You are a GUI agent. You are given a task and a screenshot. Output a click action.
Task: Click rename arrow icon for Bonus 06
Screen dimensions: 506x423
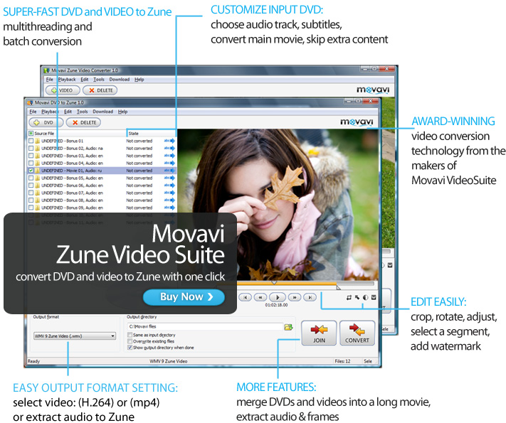(170, 186)
